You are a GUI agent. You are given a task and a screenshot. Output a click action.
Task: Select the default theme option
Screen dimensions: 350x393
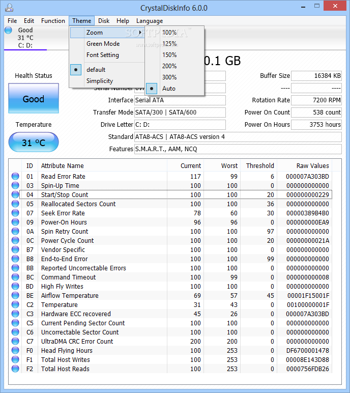click(x=107, y=70)
